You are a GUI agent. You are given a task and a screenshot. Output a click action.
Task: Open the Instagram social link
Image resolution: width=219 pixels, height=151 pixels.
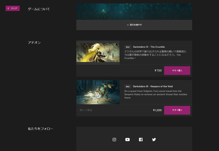tap(114, 139)
